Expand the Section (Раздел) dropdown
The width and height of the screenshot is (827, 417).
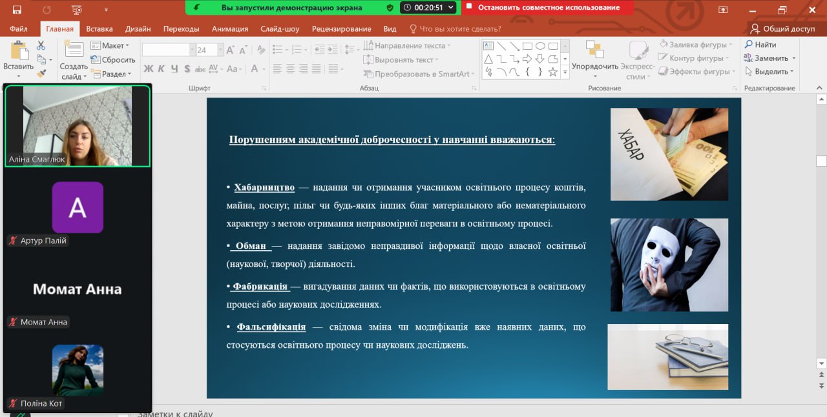coord(111,74)
